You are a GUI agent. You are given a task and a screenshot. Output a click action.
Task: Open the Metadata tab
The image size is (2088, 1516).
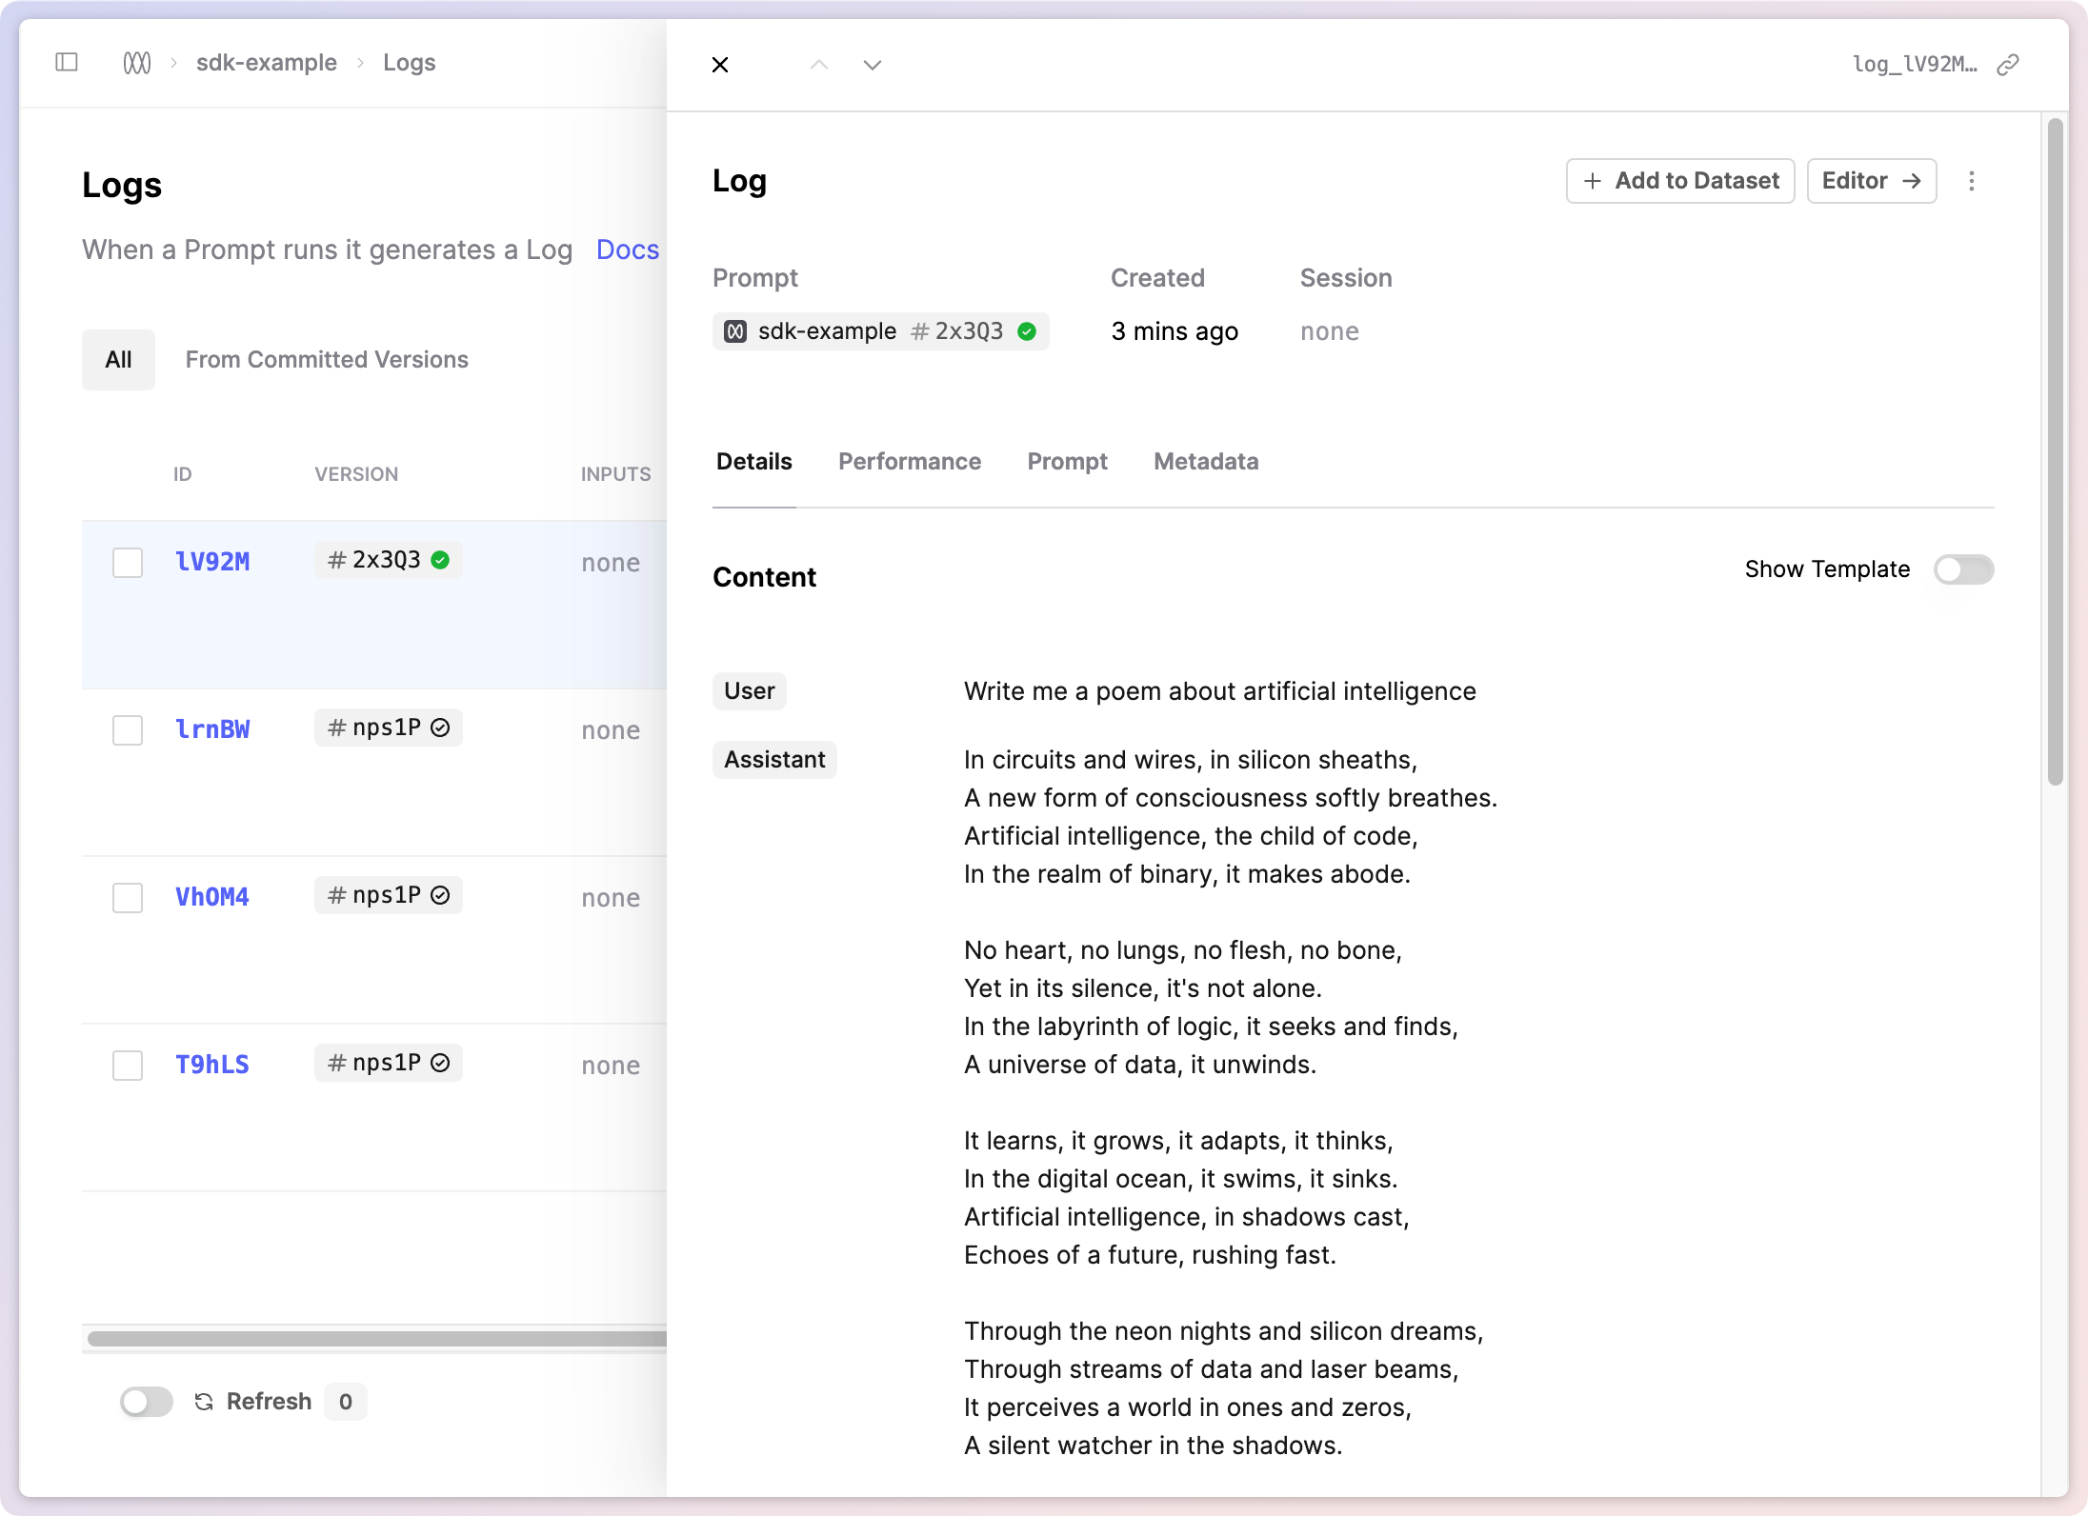click(1205, 461)
